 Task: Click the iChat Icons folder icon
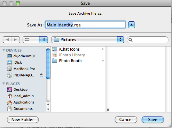(x=55, y=49)
